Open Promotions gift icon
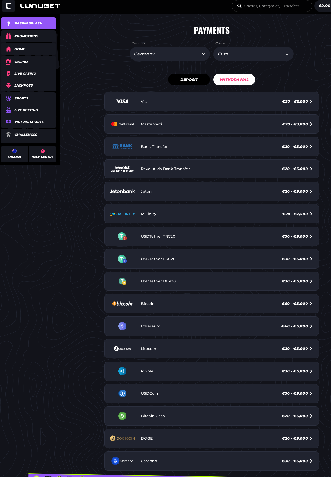The height and width of the screenshot is (477, 331). coord(9,36)
